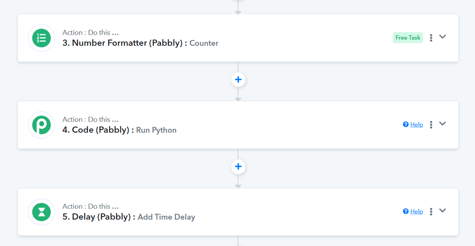Open Help link for Delay step
The image size is (475, 246).
[416, 211]
